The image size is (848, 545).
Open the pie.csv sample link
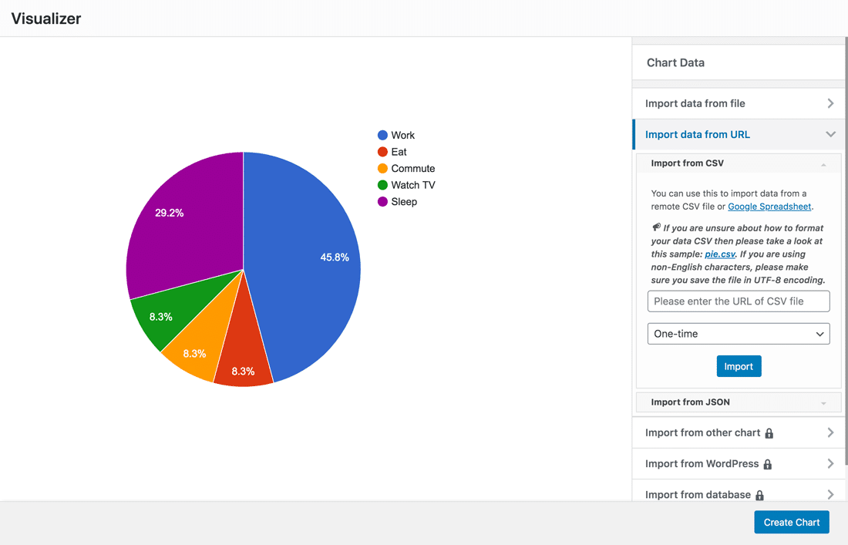[x=720, y=254]
